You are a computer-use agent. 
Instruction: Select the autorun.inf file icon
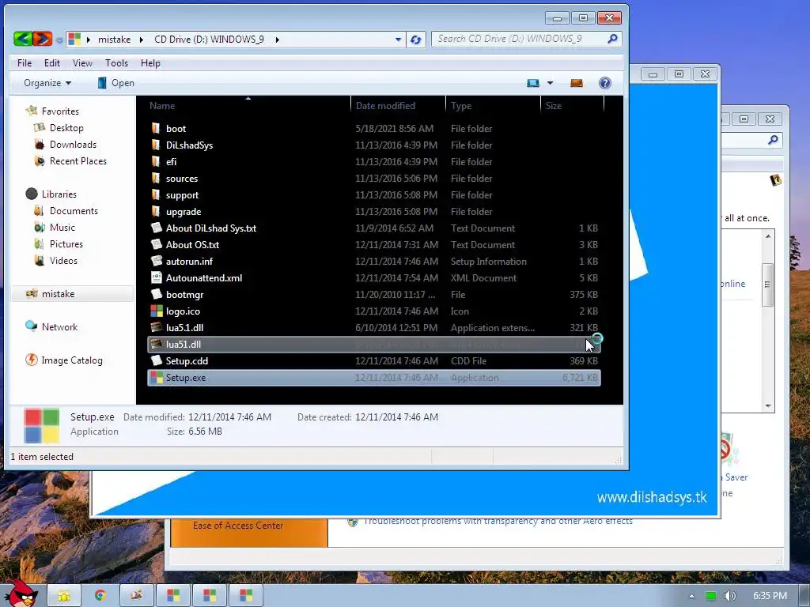pos(156,261)
